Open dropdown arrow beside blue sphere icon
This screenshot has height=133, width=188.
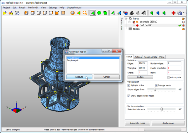pos(184,13)
